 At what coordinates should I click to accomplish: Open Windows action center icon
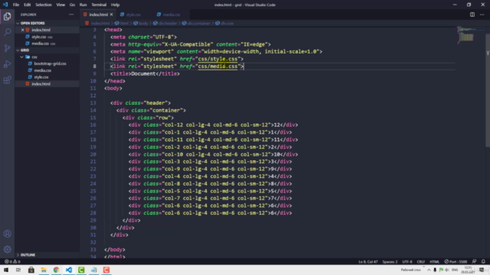point(482,270)
